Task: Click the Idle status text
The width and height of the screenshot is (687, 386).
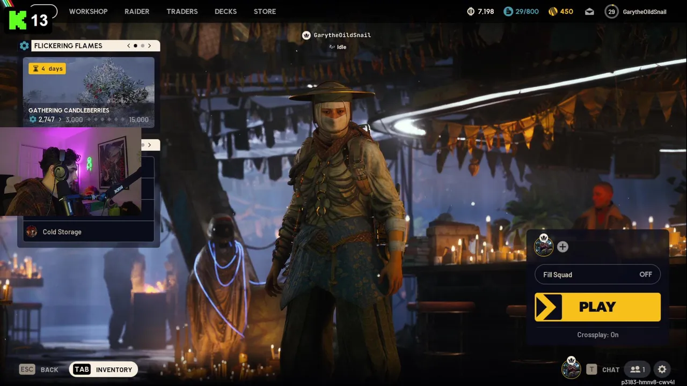Action: [x=341, y=47]
